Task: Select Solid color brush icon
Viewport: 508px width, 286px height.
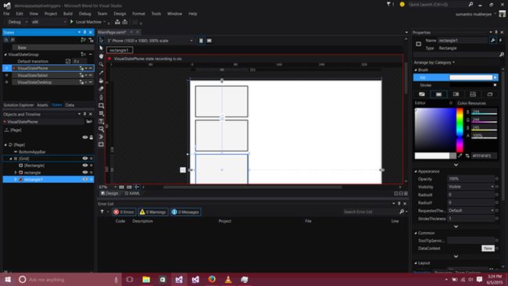Action: pyautogui.click(x=438, y=95)
